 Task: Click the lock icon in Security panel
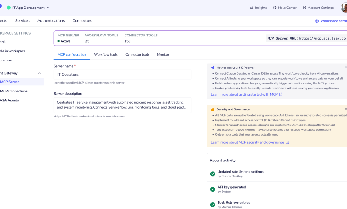point(213,109)
